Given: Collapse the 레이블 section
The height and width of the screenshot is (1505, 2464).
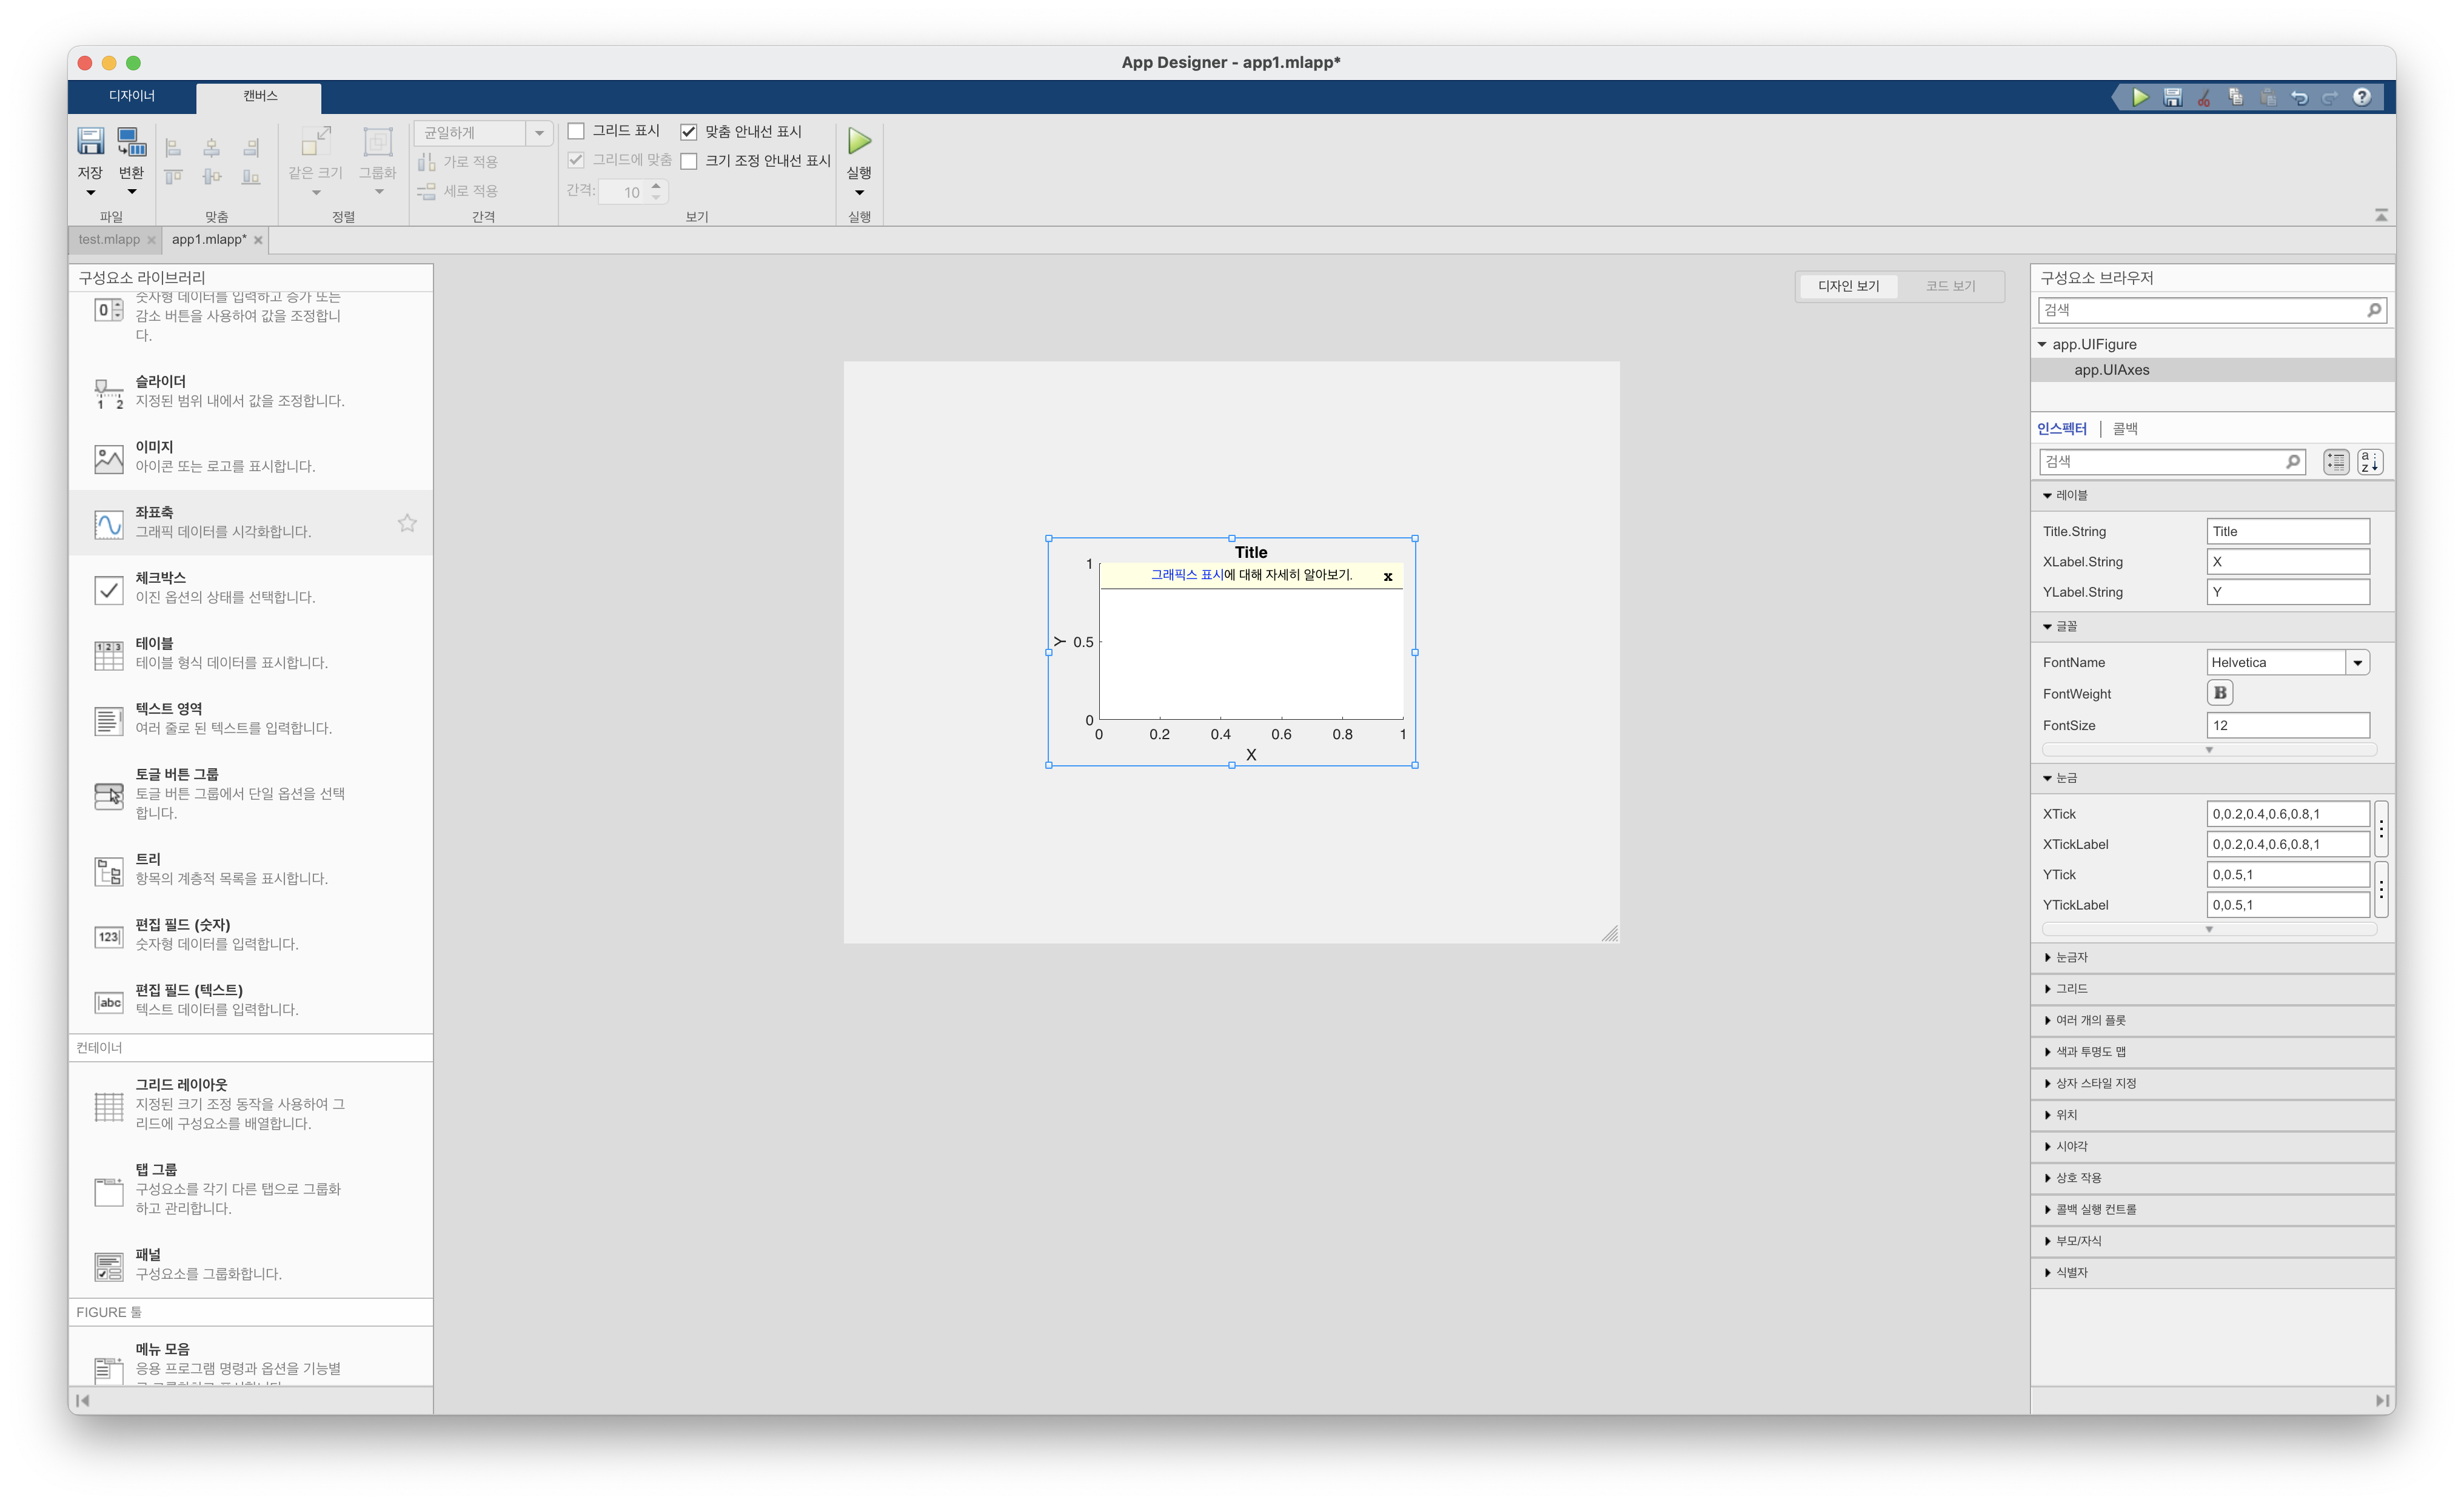Looking at the screenshot, I should pos(2047,496).
